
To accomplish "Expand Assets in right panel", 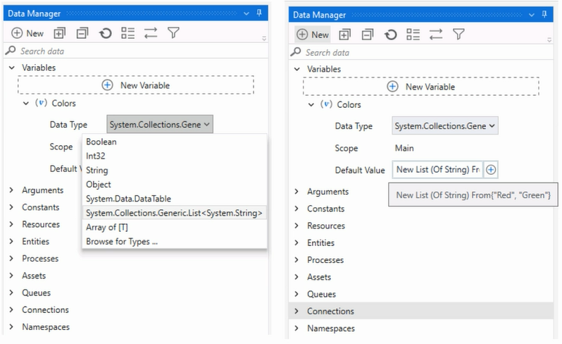I will point(296,277).
